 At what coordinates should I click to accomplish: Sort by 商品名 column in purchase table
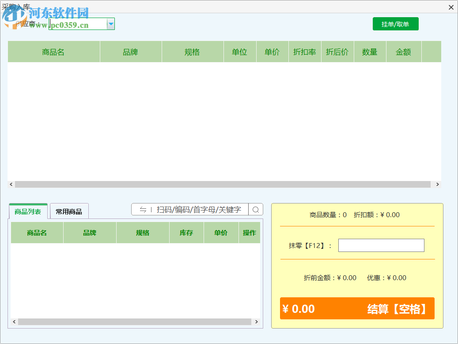click(54, 52)
